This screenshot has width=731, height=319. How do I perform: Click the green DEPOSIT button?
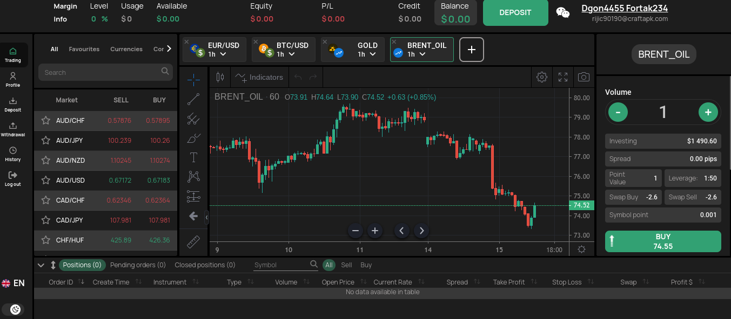515,13
